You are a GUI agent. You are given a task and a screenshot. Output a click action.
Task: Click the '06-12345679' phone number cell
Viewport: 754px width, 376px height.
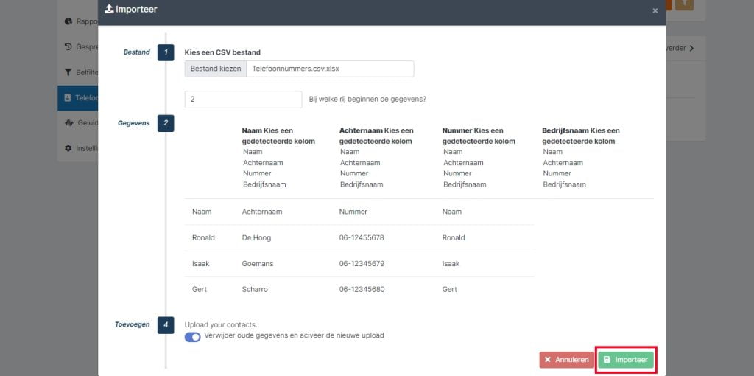coord(362,264)
